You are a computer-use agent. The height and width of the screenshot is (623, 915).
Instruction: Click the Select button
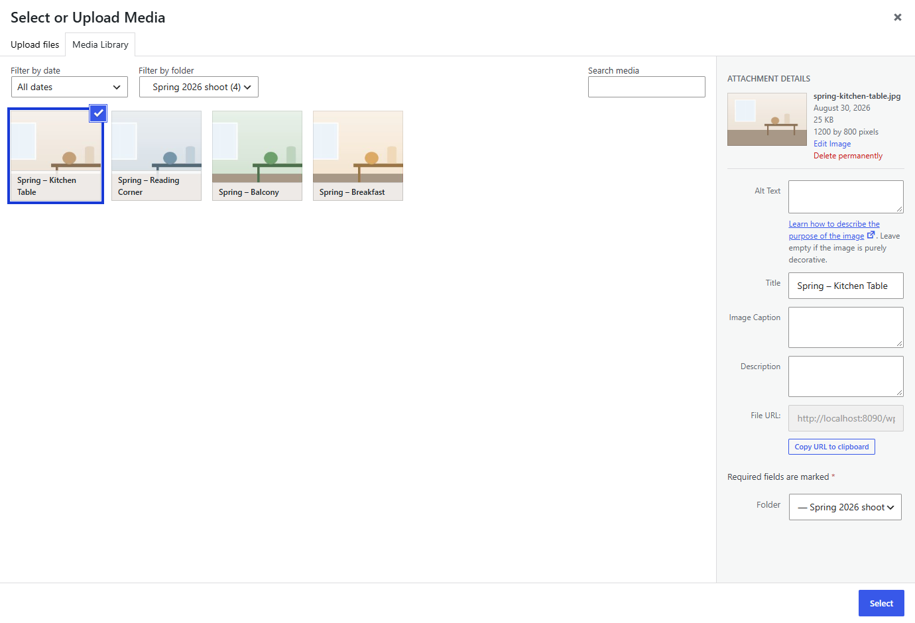(881, 603)
